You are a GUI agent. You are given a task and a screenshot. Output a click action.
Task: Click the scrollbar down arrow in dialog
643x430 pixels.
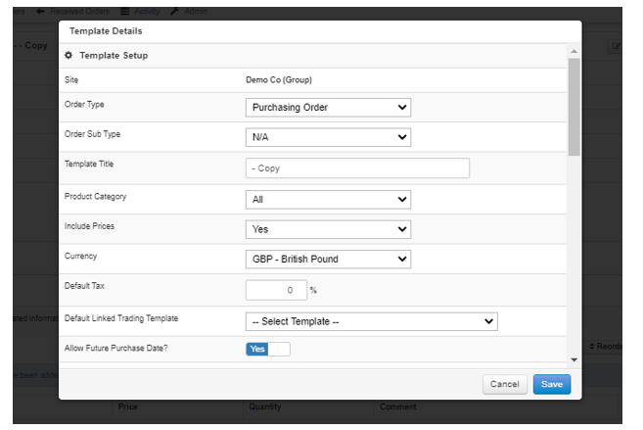pyautogui.click(x=574, y=359)
